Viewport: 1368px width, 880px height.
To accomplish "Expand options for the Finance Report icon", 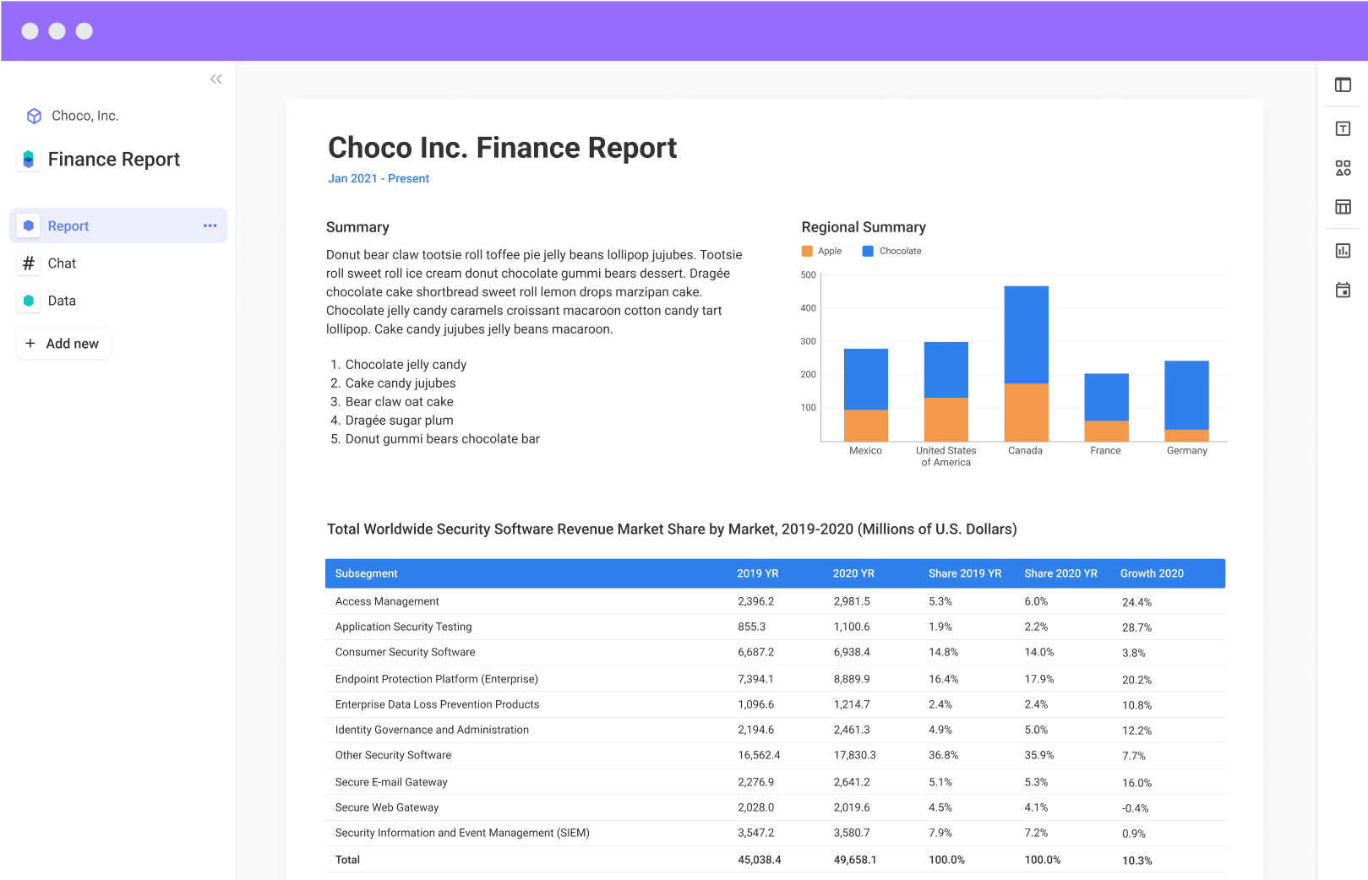I will pyautogui.click(x=28, y=159).
